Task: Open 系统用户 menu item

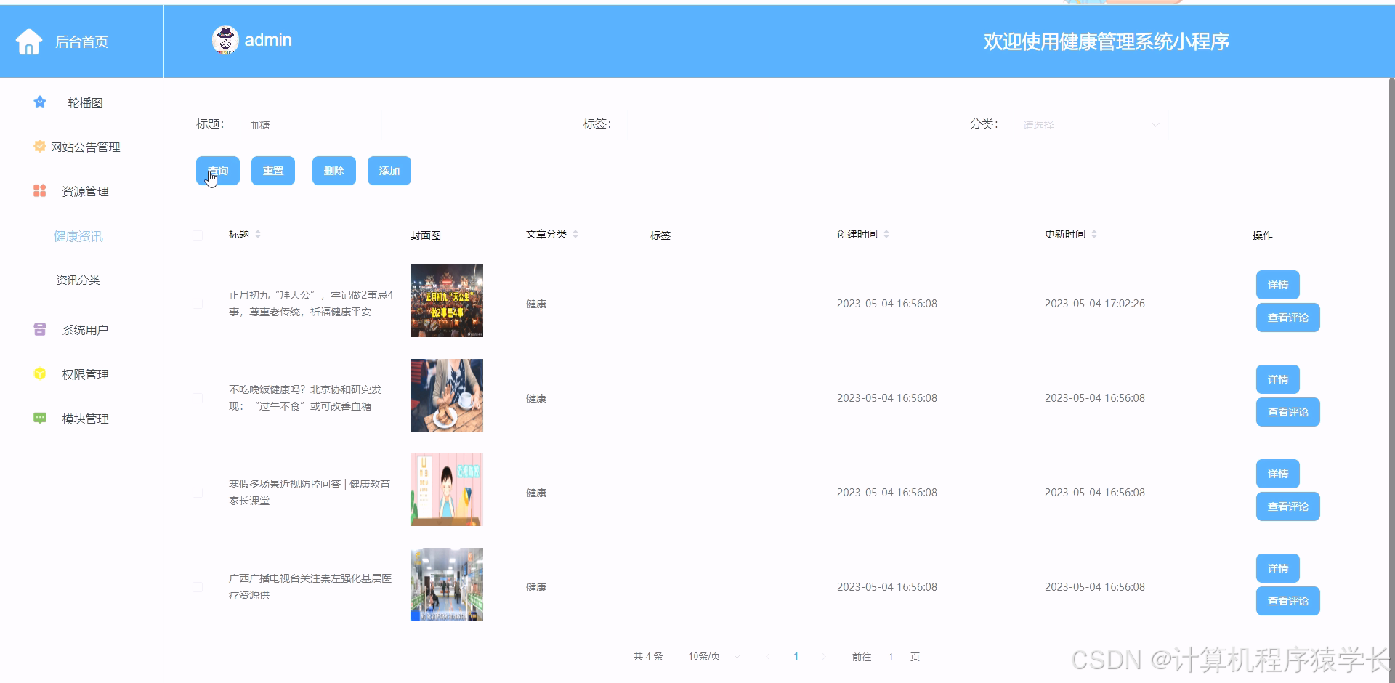Action: pyautogui.click(x=85, y=330)
